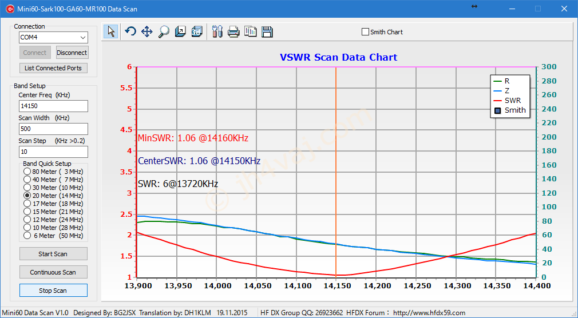Click the 14,000 x-axis label
The width and height of the screenshot is (578, 318).
pyautogui.click(x=216, y=286)
